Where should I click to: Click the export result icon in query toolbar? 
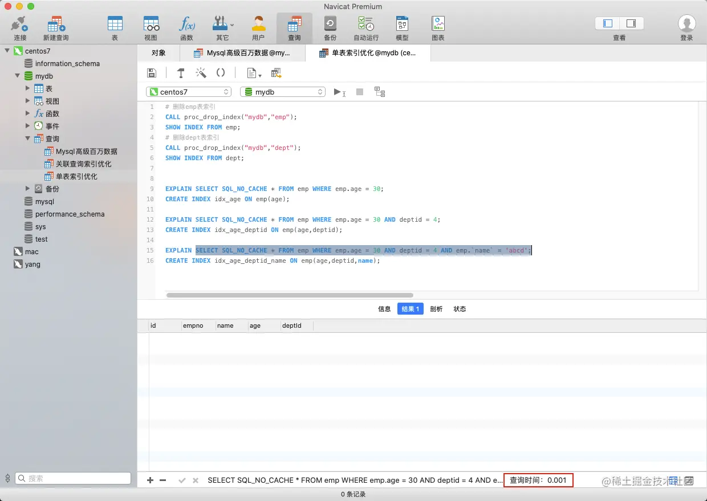click(x=277, y=73)
